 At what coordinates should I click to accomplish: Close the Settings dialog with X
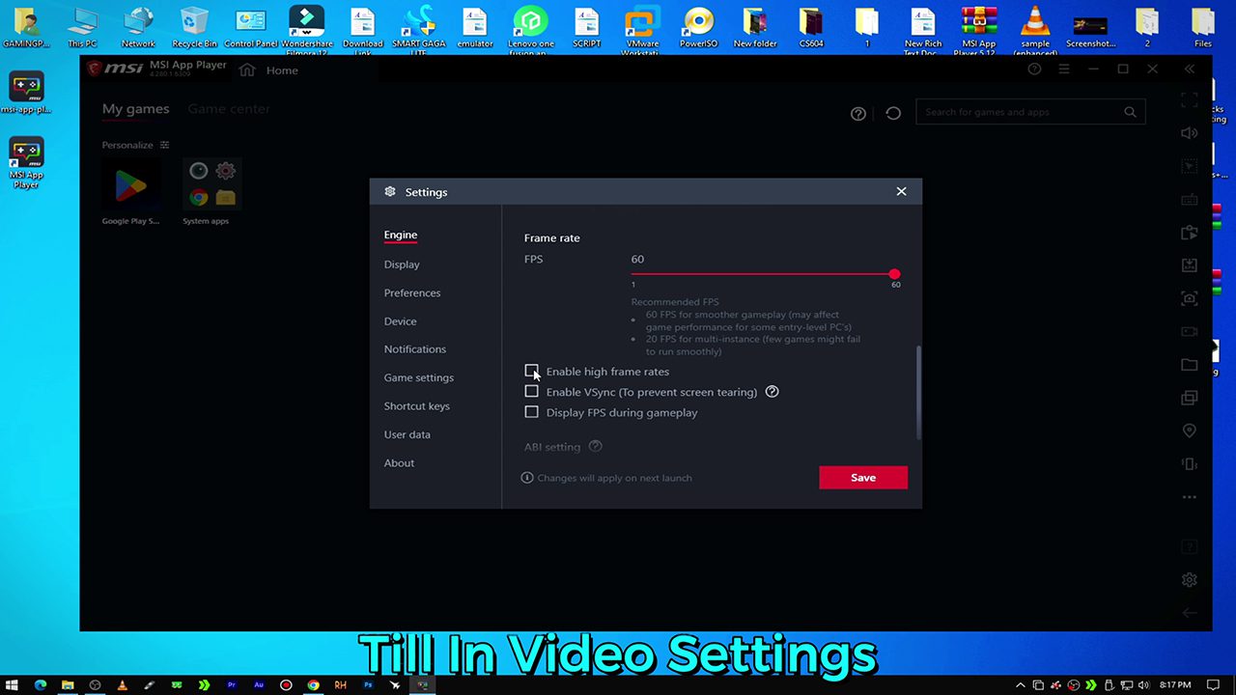[901, 191]
